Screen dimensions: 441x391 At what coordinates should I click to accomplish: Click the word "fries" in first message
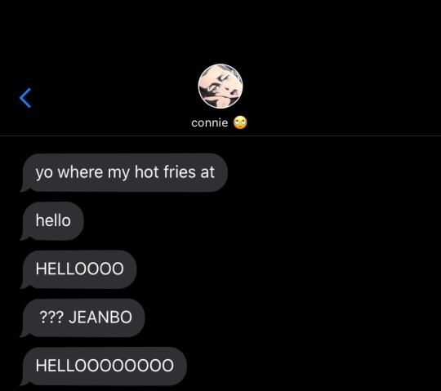180,171
